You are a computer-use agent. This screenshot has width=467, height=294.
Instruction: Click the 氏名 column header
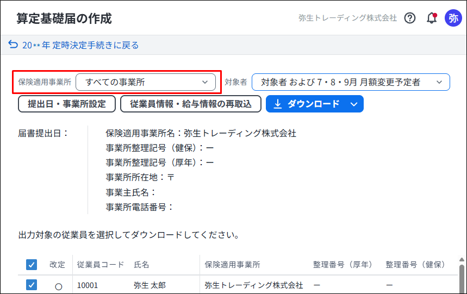(141, 265)
